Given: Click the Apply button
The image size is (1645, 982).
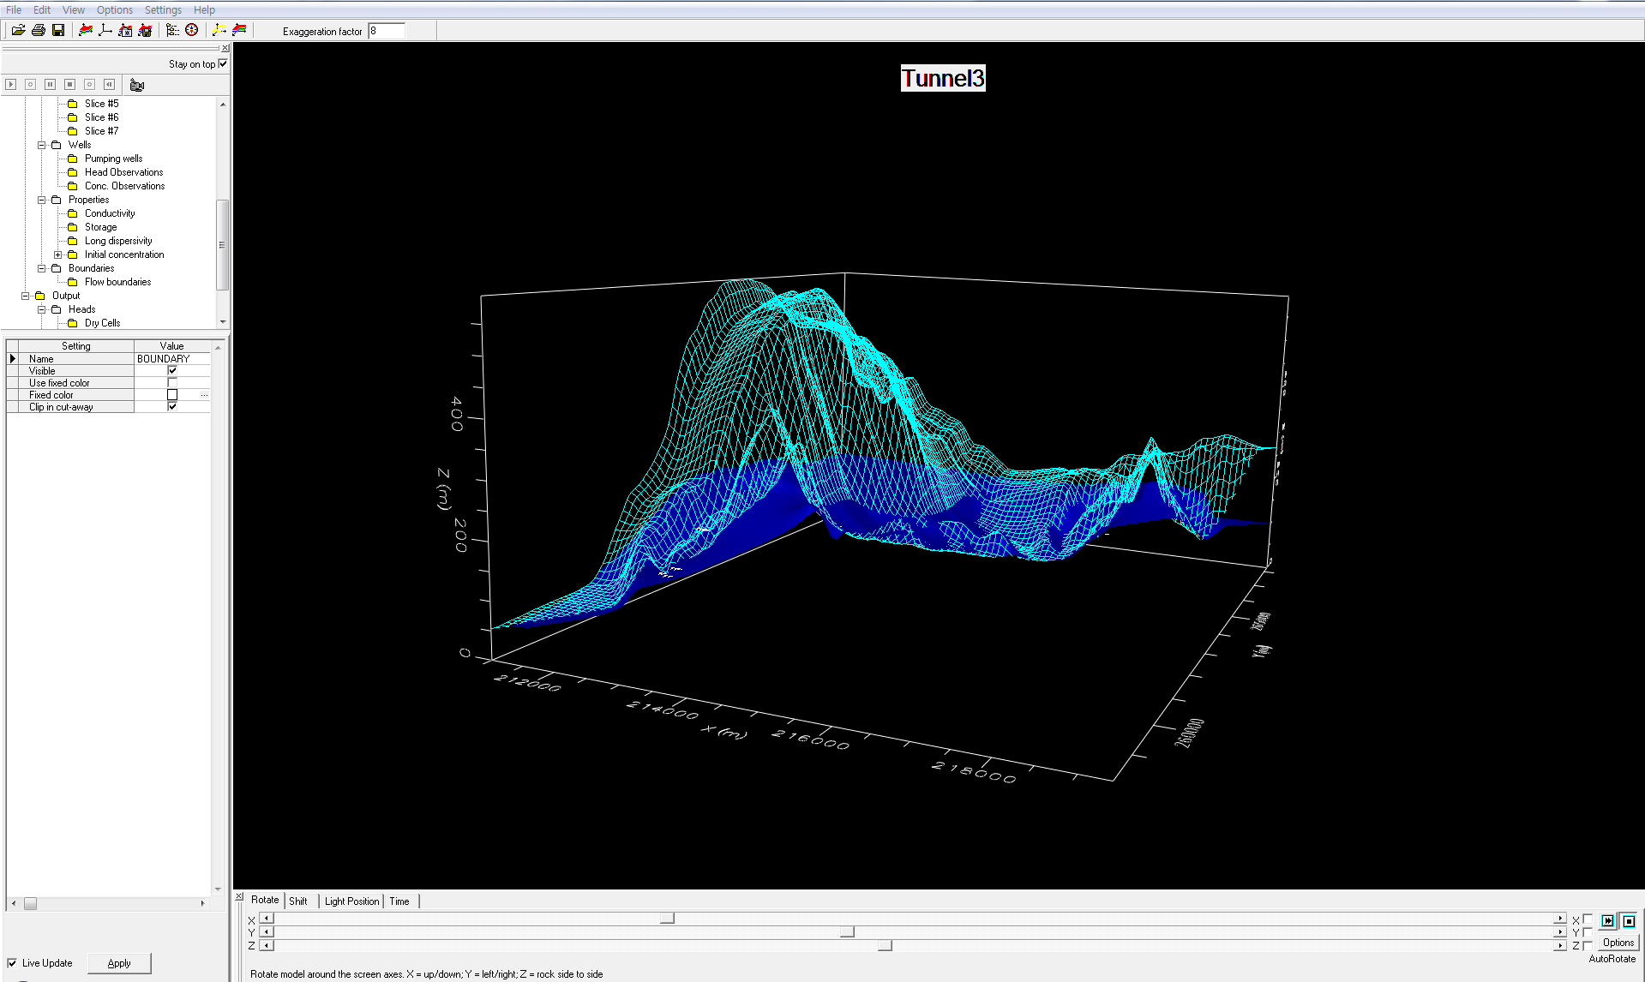Looking at the screenshot, I should [x=119, y=963].
